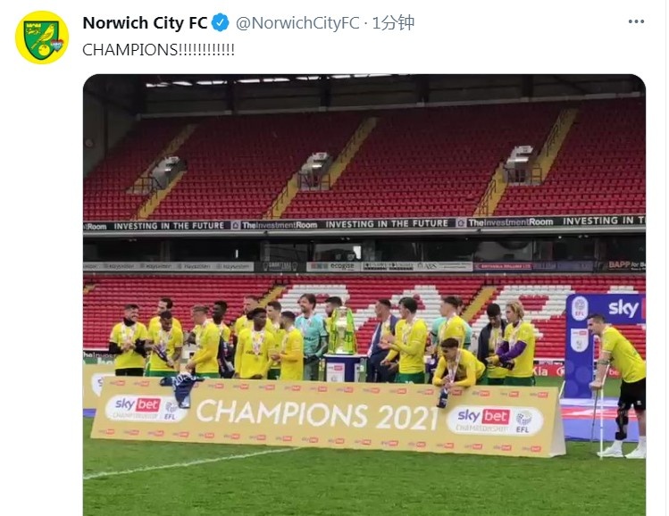Viewport: 669px width, 516px height.
Task: Open the three-dot more options menu
Action: (x=636, y=21)
